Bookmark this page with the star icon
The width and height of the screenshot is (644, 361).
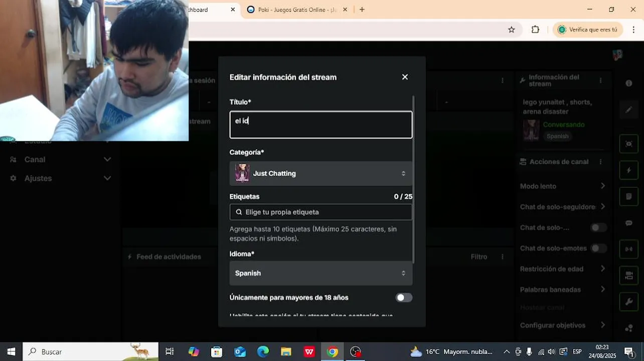tap(511, 30)
